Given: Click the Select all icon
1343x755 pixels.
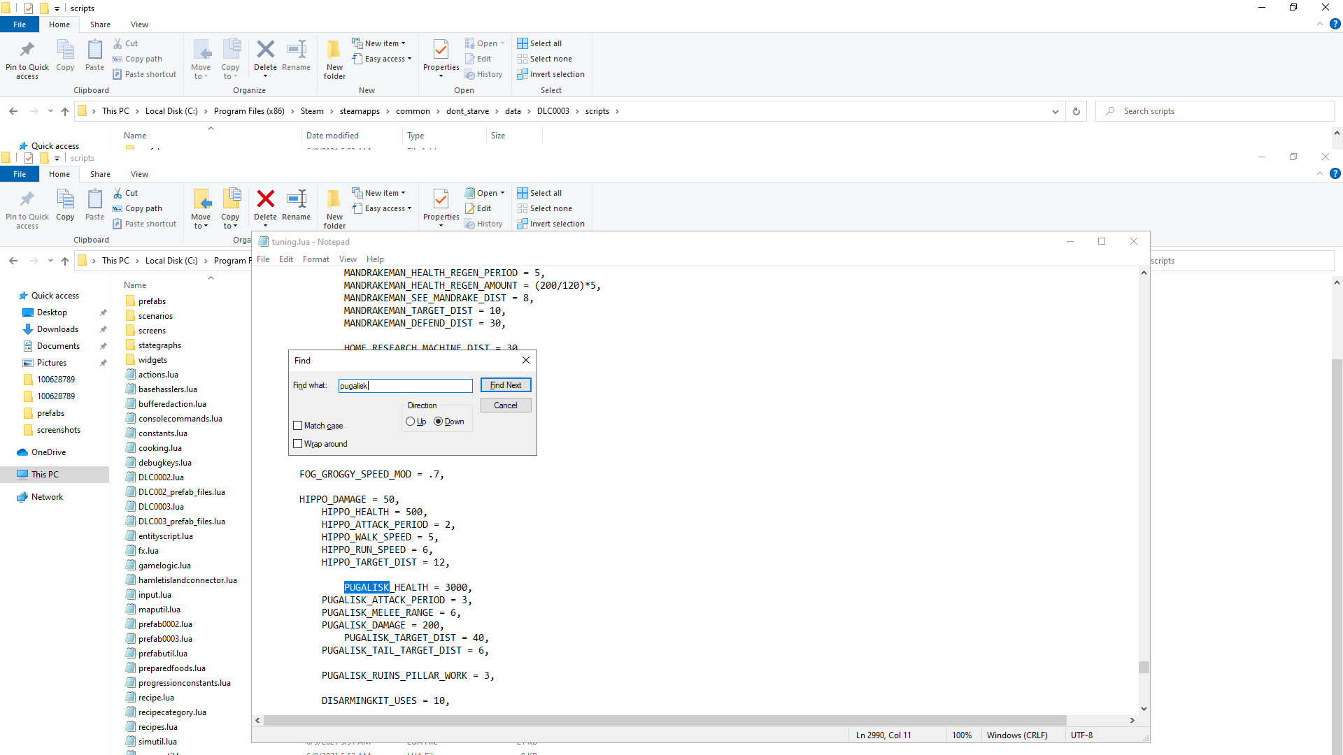Looking at the screenshot, I should [523, 43].
